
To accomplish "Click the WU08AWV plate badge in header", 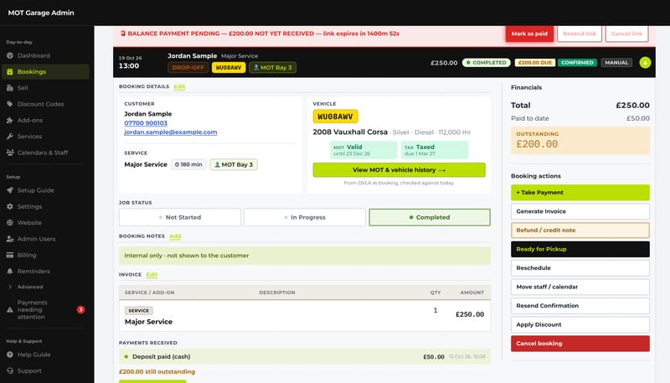I will 229,68.
